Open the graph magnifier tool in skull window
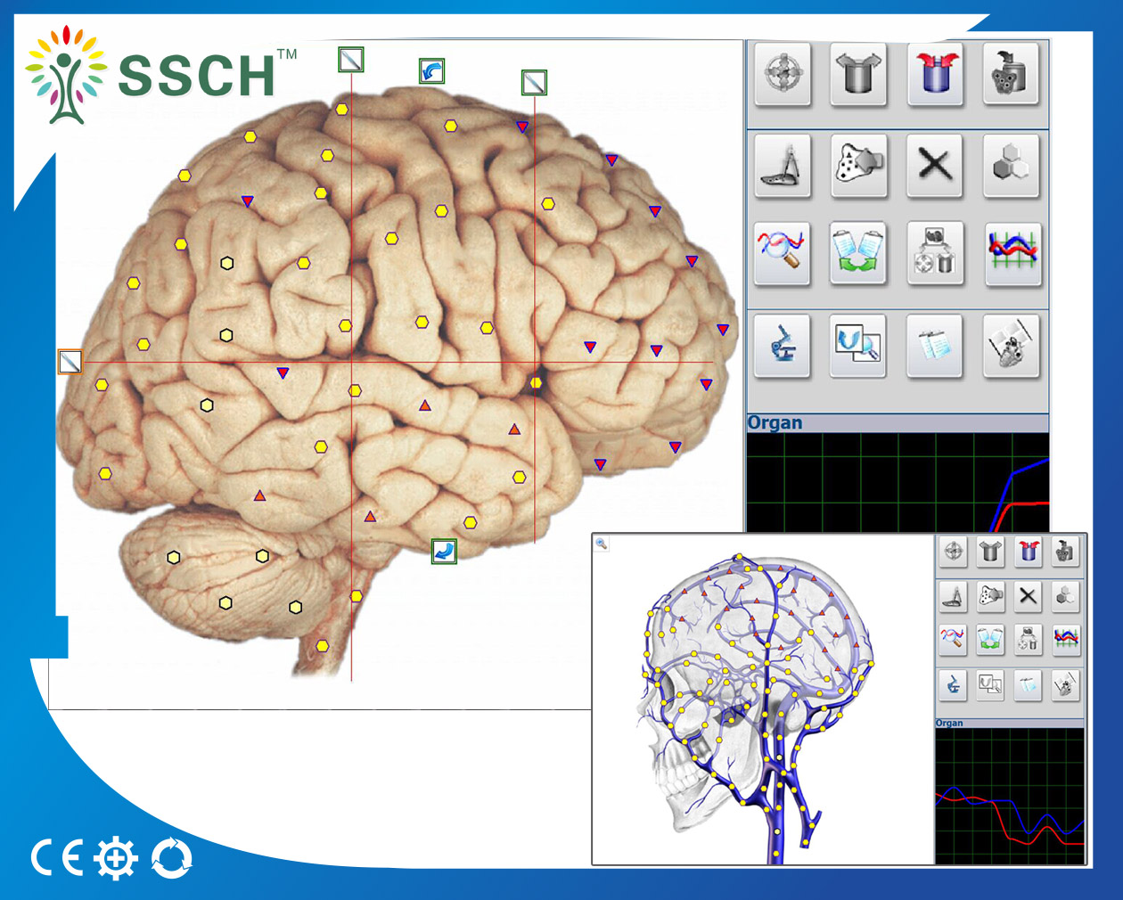This screenshot has width=1123, height=900. coord(954,638)
